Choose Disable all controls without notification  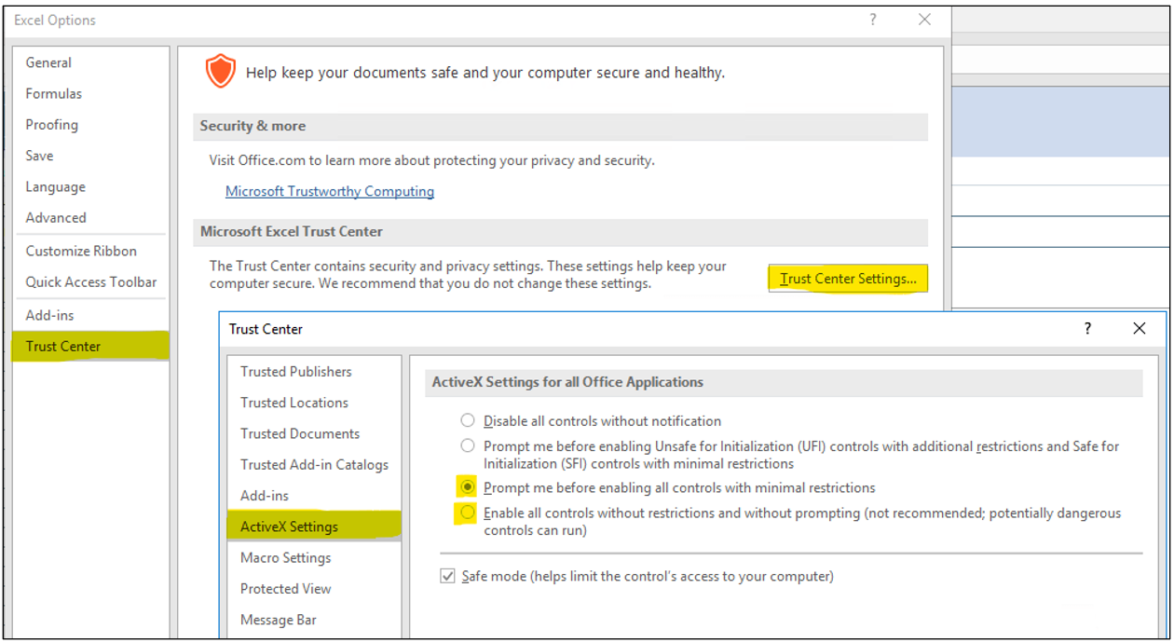pyautogui.click(x=468, y=421)
